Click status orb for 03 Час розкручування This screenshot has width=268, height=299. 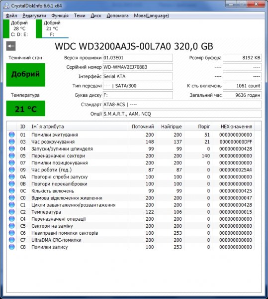(x=11, y=142)
